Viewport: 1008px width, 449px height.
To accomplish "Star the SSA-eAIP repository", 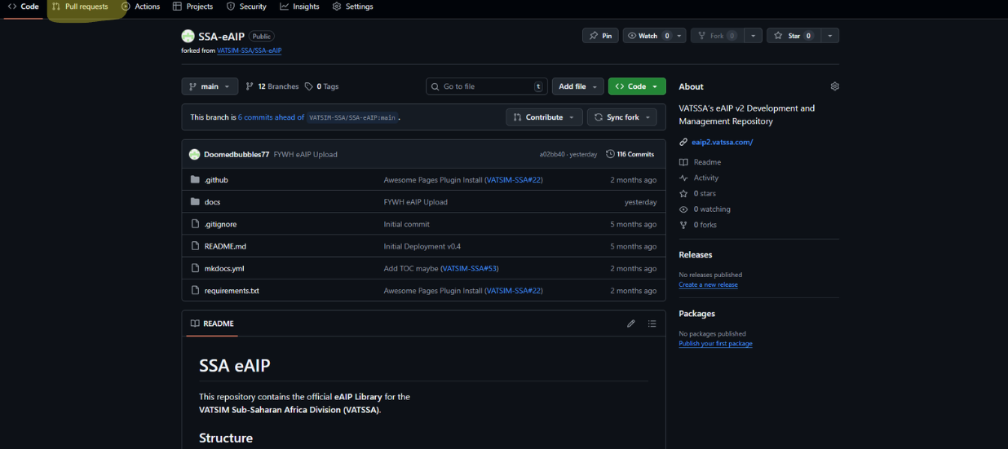I will pyautogui.click(x=788, y=36).
